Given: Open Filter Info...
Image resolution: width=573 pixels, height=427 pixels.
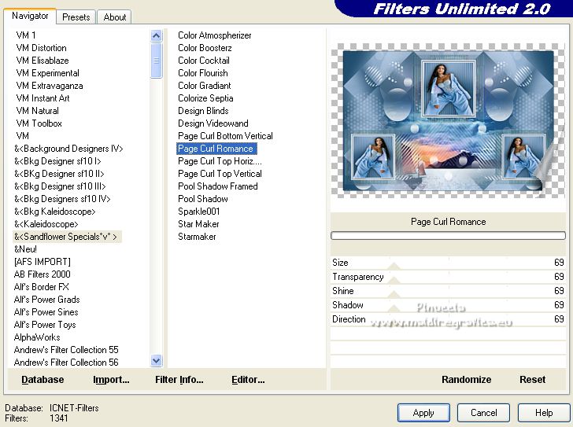Looking at the screenshot, I should coord(179,380).
